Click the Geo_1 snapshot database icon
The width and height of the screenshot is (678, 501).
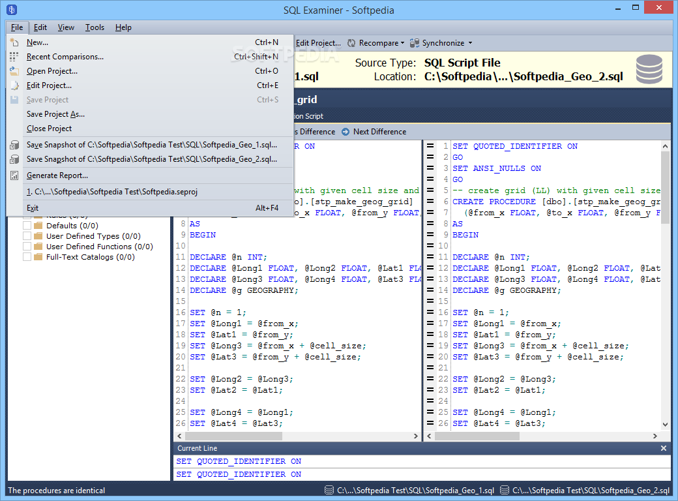14,145
